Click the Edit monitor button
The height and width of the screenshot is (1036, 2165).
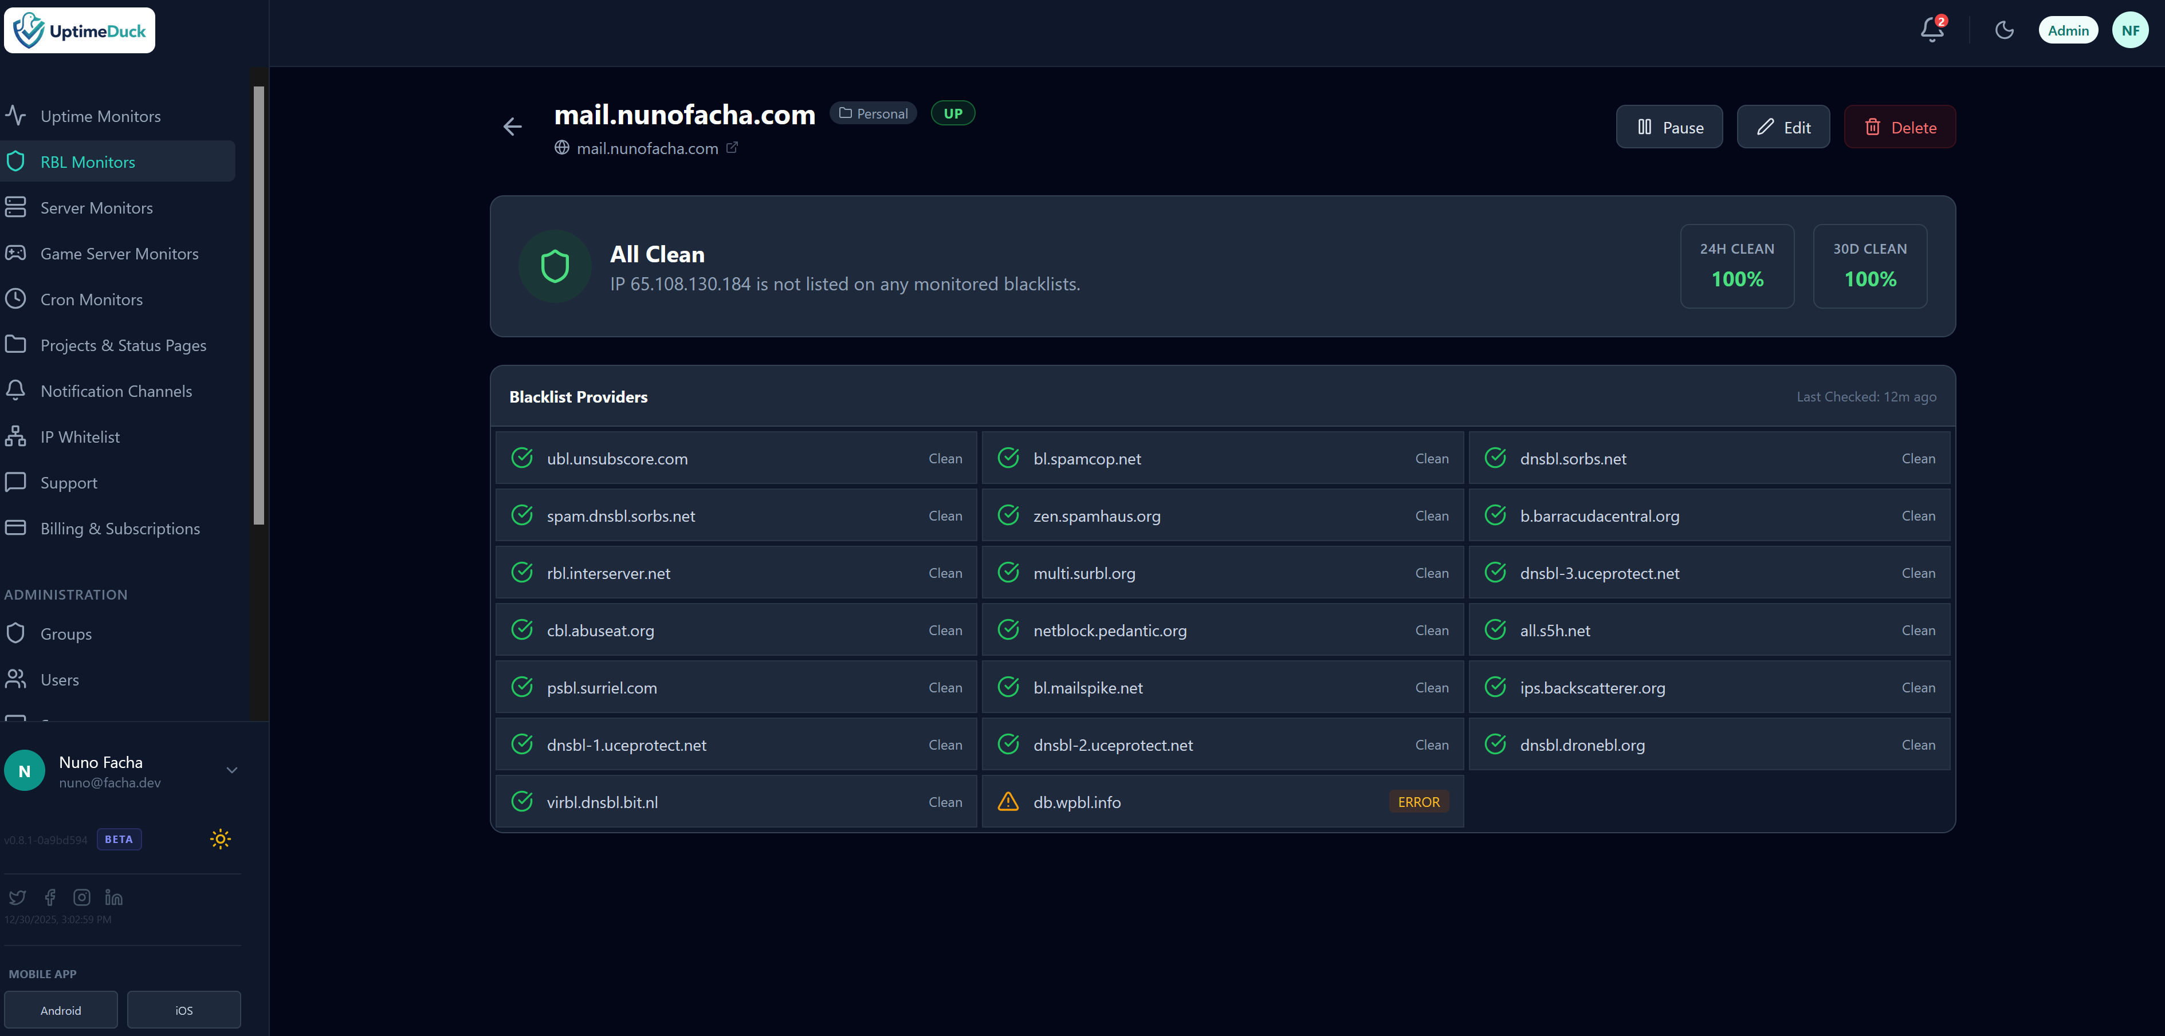point(1783,127)
